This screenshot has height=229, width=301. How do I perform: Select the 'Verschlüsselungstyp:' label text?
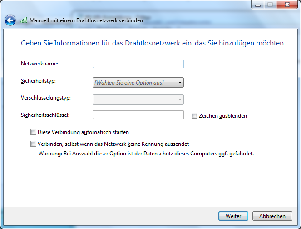coord(45,98)
